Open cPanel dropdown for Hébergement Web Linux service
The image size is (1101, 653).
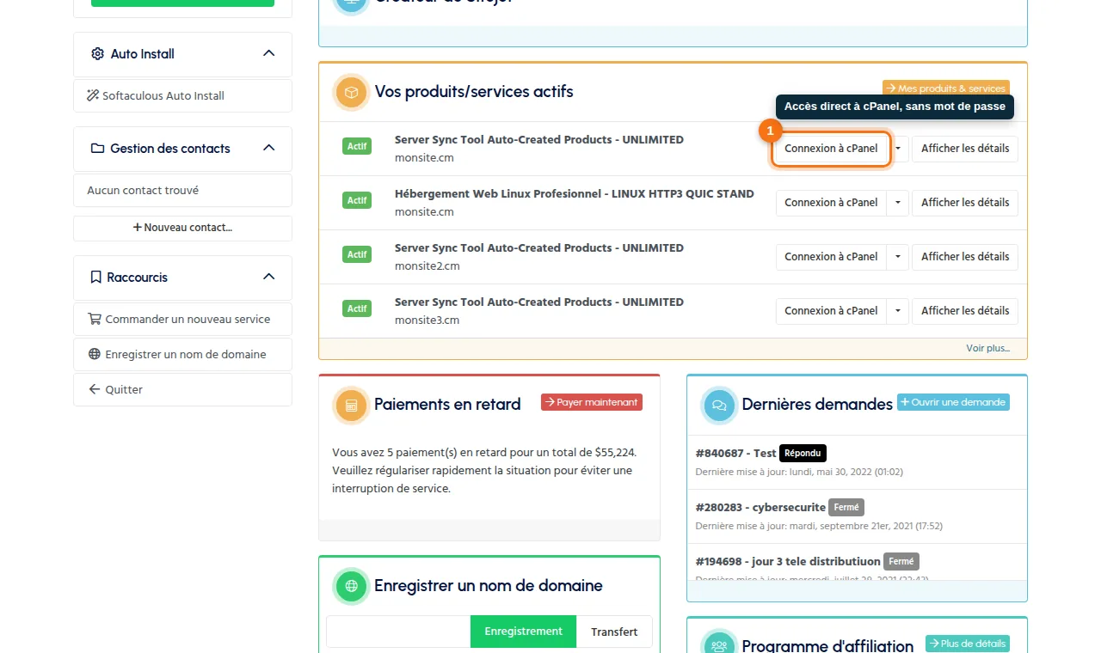click(x=898, y=203)
